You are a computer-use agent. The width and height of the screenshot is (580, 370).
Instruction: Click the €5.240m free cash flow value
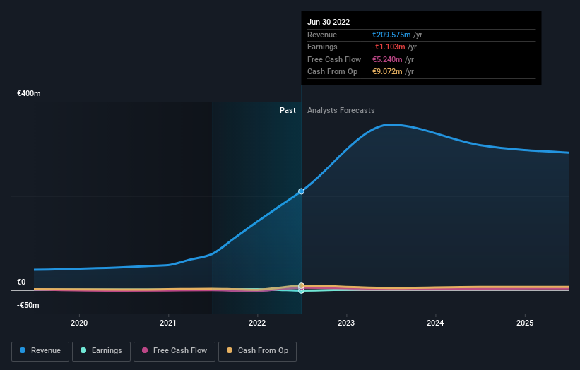point(387,59)
